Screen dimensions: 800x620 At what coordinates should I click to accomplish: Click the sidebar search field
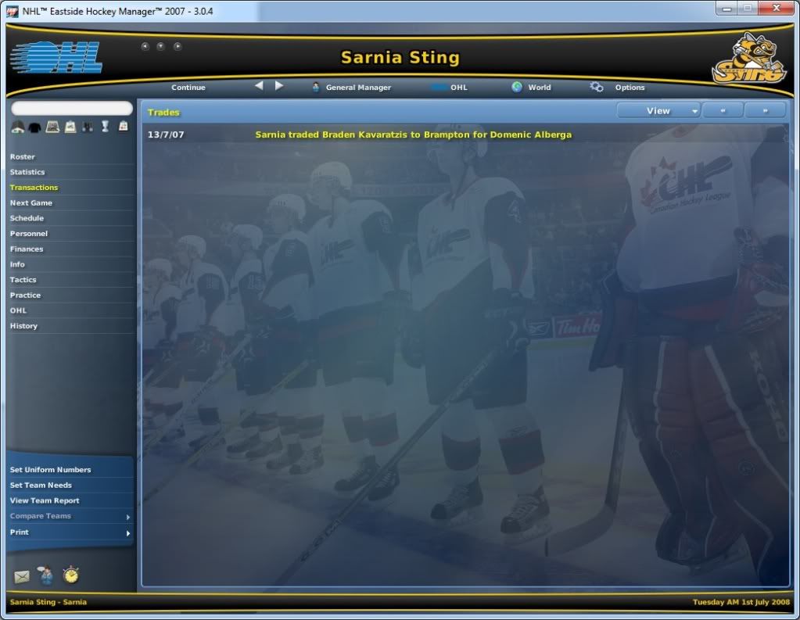tap(72, 108)
